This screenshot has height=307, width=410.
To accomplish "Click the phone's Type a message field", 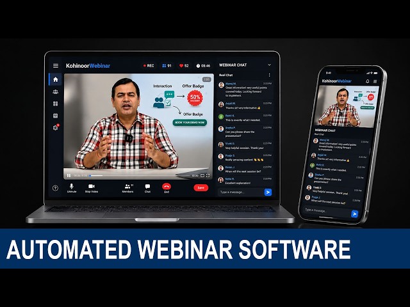I will (x=326, y=210).
